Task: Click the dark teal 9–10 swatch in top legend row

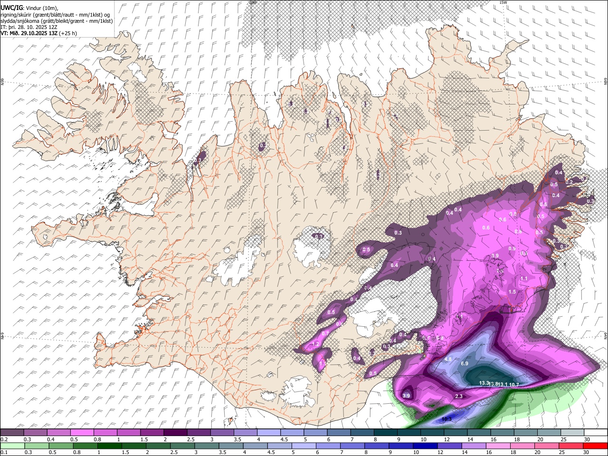Action: [x=409, y=433]
